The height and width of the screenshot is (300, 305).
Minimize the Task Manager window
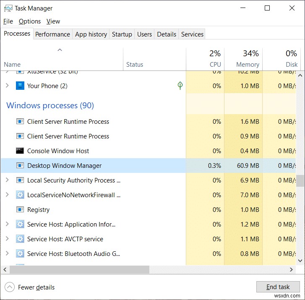click(243, 8)
